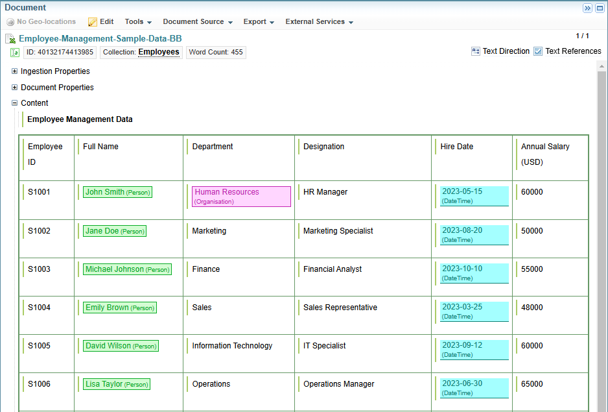Viewport: 608px width, 412px height.
Task: Click the document type icon beside ID
Action: pos(15,53)
